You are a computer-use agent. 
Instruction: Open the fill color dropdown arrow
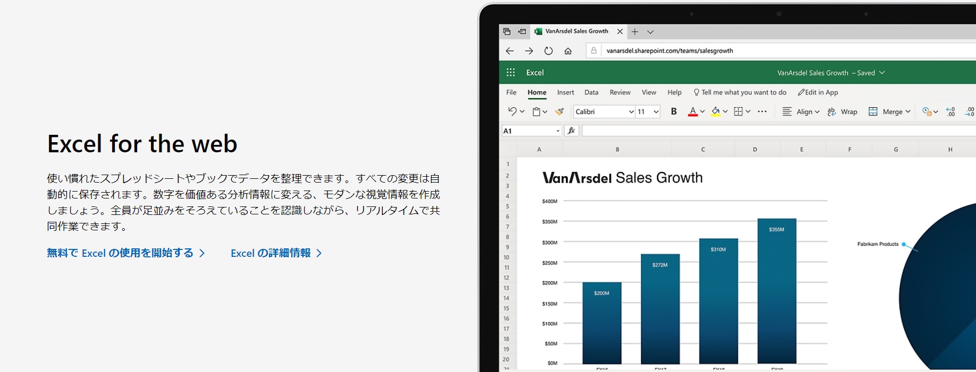[x=725, y=111]
